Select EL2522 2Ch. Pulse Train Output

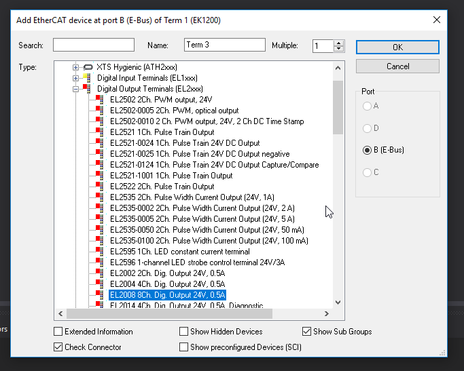point(162,187)
